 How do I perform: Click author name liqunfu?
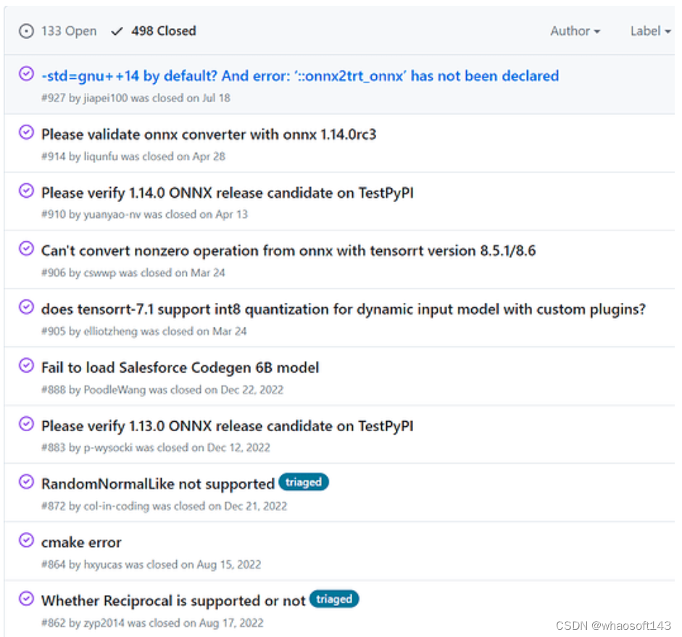101,157
